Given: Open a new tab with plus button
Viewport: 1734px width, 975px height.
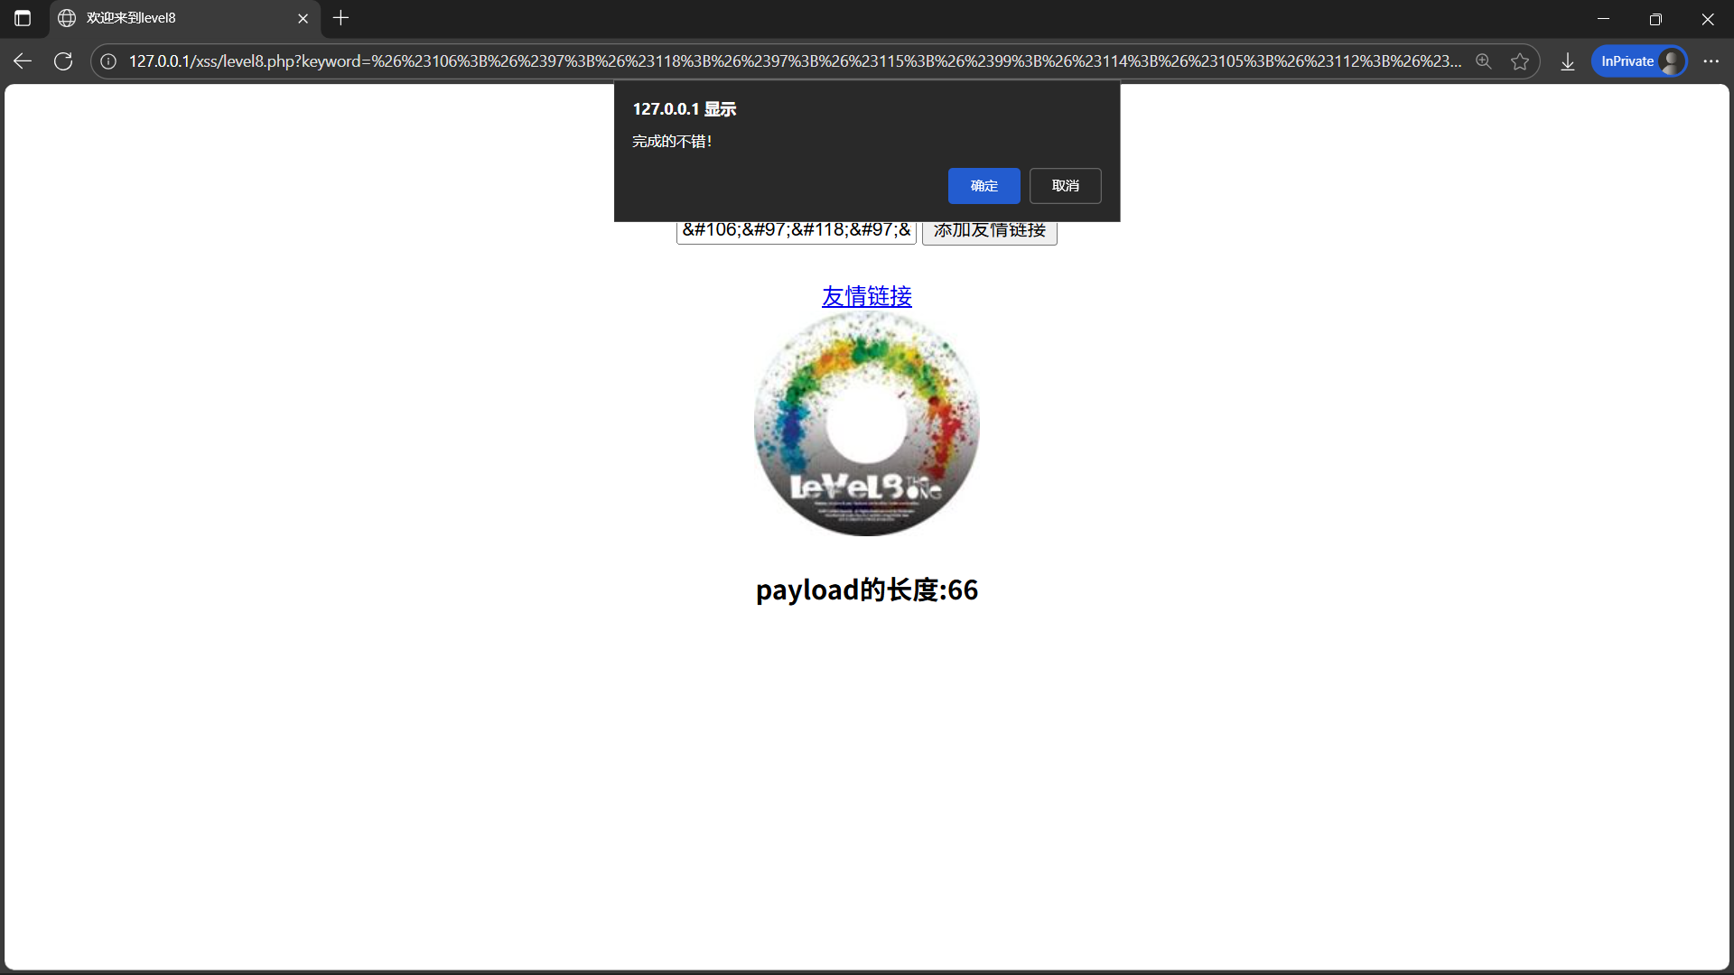Looking at the screenshot, I should coord(340,18).
